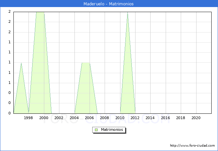Select the 2016 x-axis label
The width and height of the screenshot is (218, 151).
[x=165, y=118]
